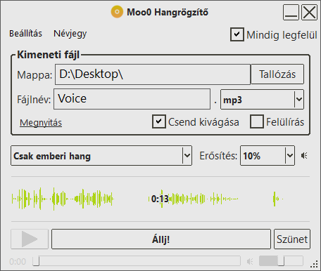The height and width of the screenshot is (271, 321).
Task: Open the Névjegy menu
Action: (70, 34)
